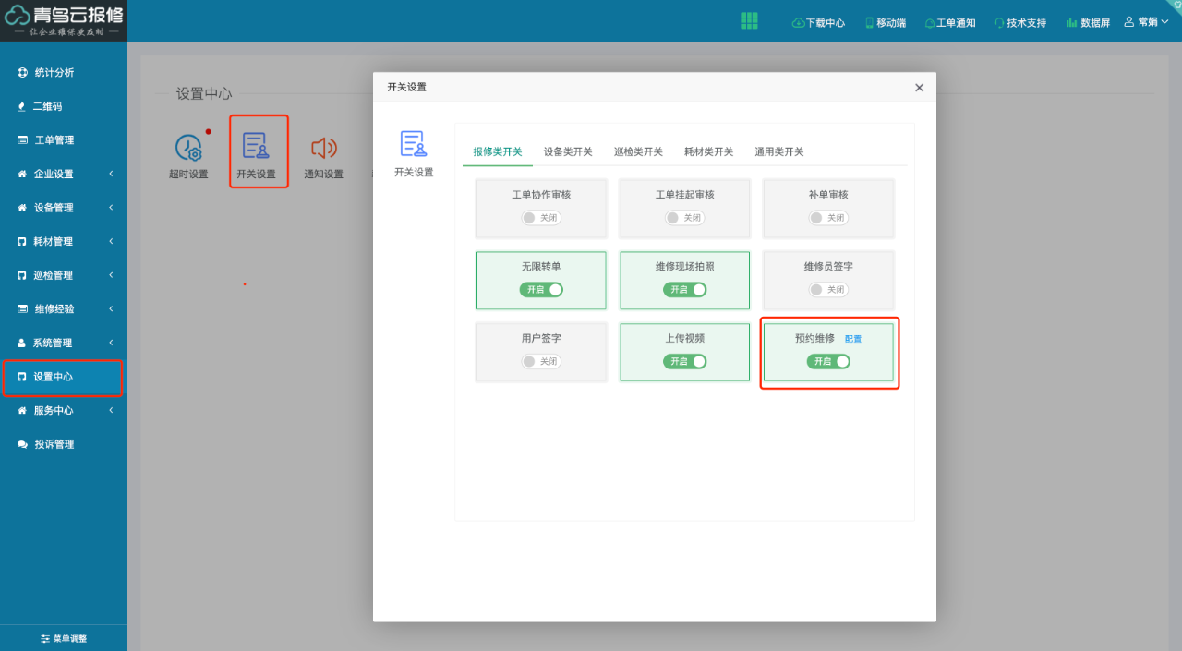The image size is (1182, 651).
Task: Click the 下载中心 download center icon
Action: [x=818, y=22]
